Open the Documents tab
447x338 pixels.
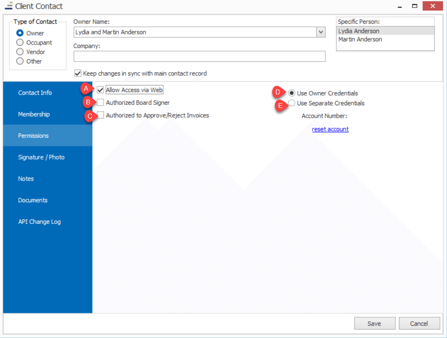click(x=48, y=200)
